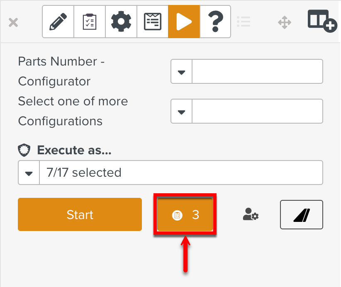The height and width of the screenshot is (287, 341).
Task: Click the four-arrow move icon
Action: click(285, 22)
